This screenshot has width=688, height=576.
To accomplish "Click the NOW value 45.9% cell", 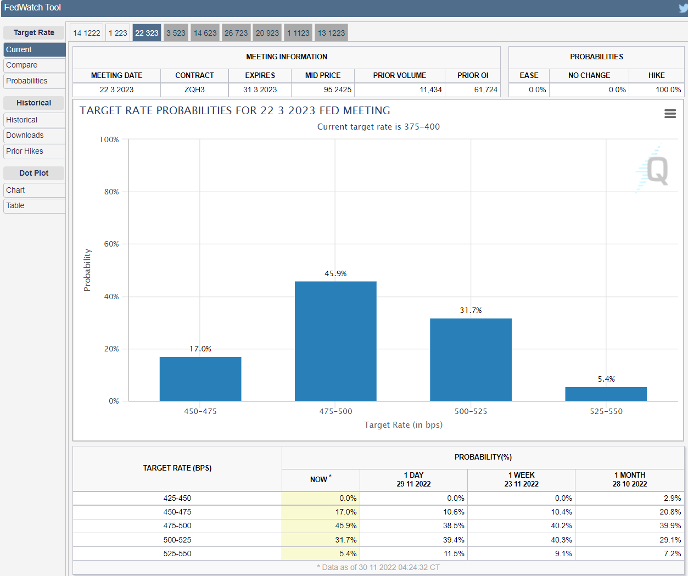I will coord(321,525).
